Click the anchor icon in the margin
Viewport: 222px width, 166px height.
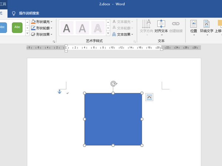click(x=60, y=91)
